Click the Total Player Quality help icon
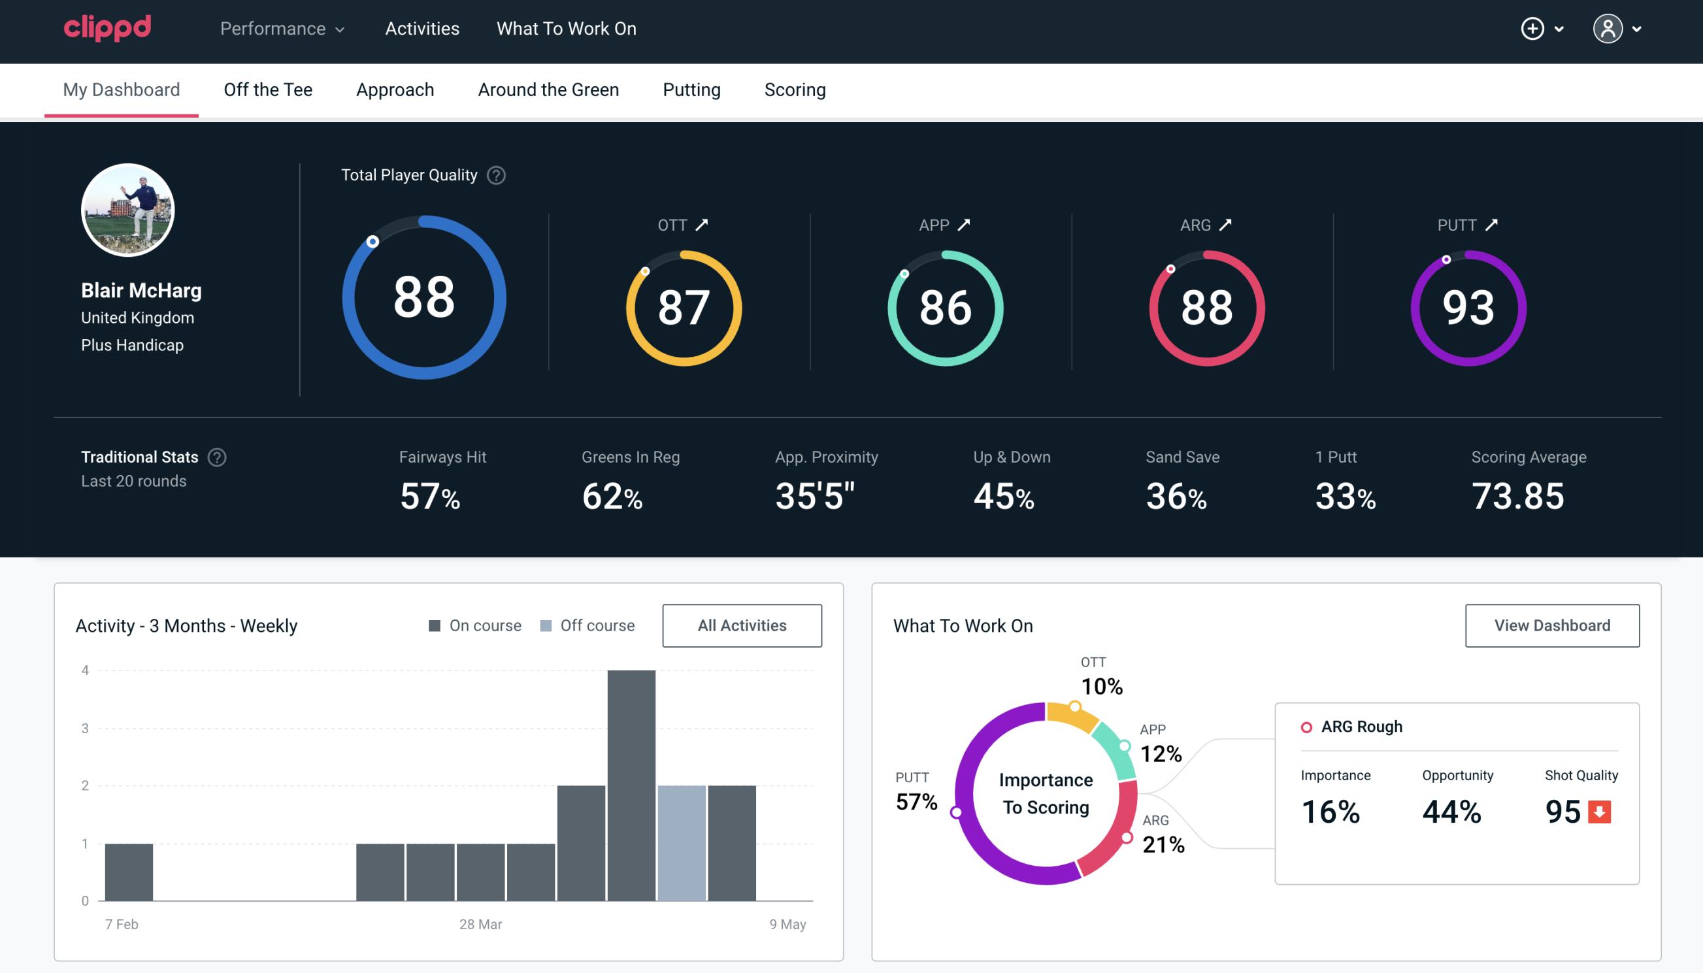1703x973 pixels. [495, 174]
